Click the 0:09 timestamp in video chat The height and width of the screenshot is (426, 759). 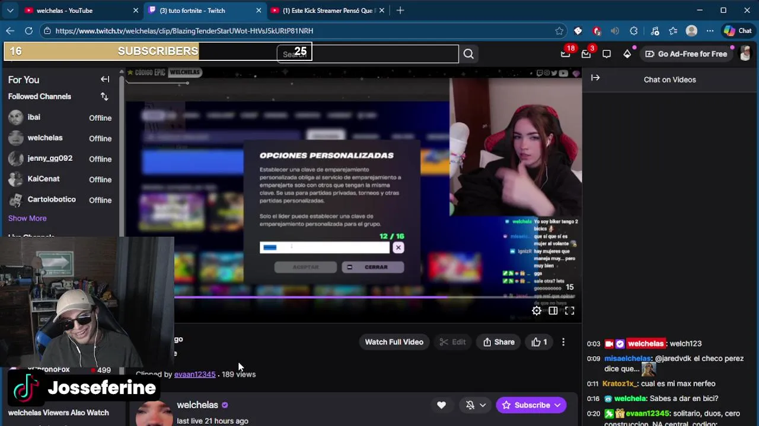tap(594, 359)
